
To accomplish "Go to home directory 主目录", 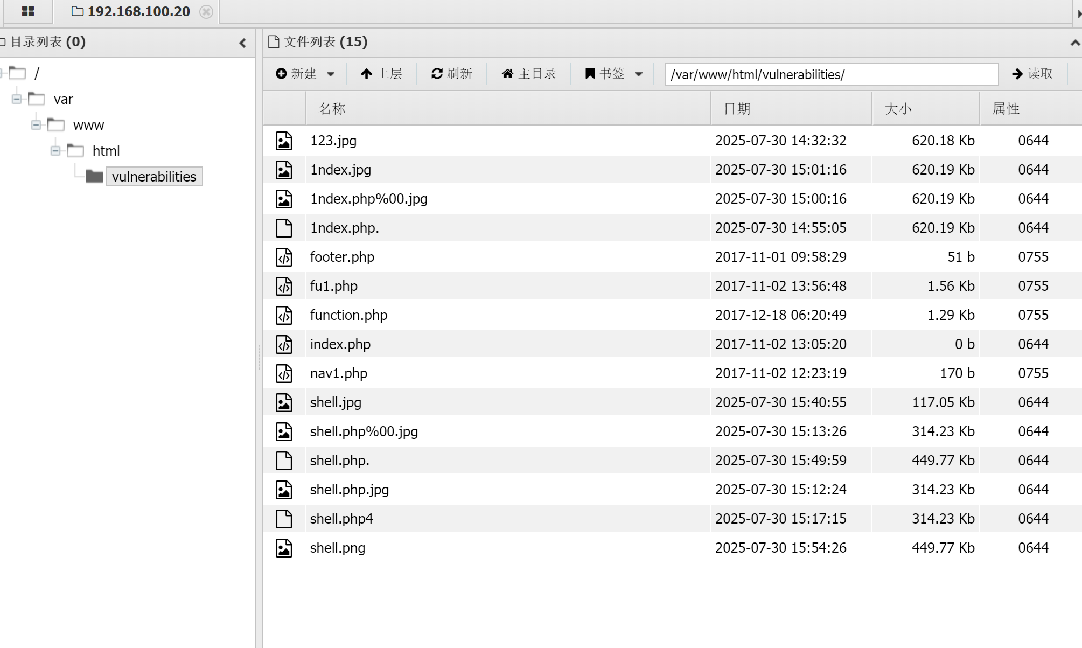I will [528, 74].
